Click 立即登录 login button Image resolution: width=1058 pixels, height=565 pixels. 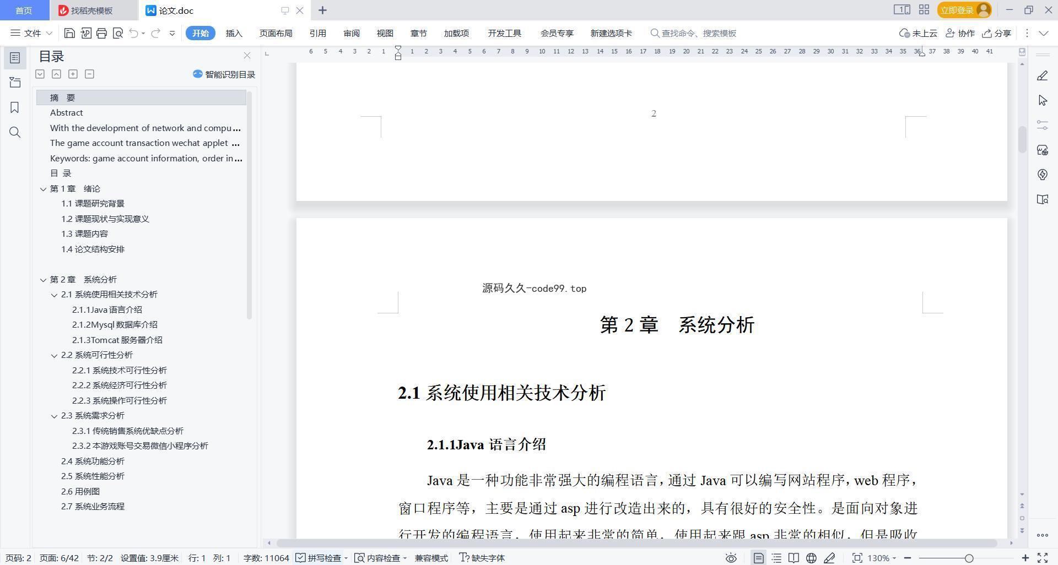[964, 10]
